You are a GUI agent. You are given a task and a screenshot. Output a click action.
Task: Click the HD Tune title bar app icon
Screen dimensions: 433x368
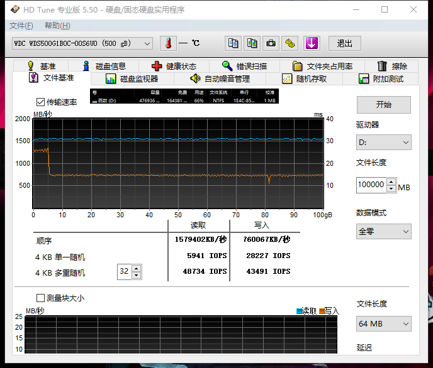click(15, 9)
